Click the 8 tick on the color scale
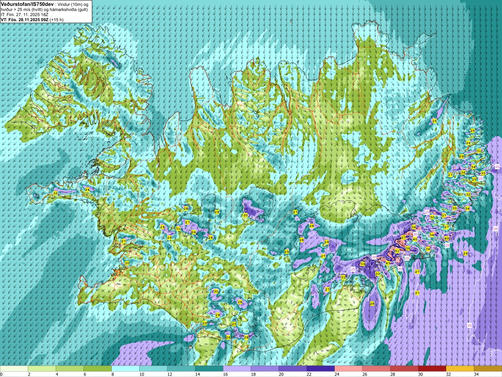 (113, 374)
